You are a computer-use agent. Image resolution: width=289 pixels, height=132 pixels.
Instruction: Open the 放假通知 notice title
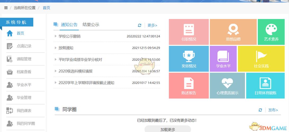[x=66, y=48]
